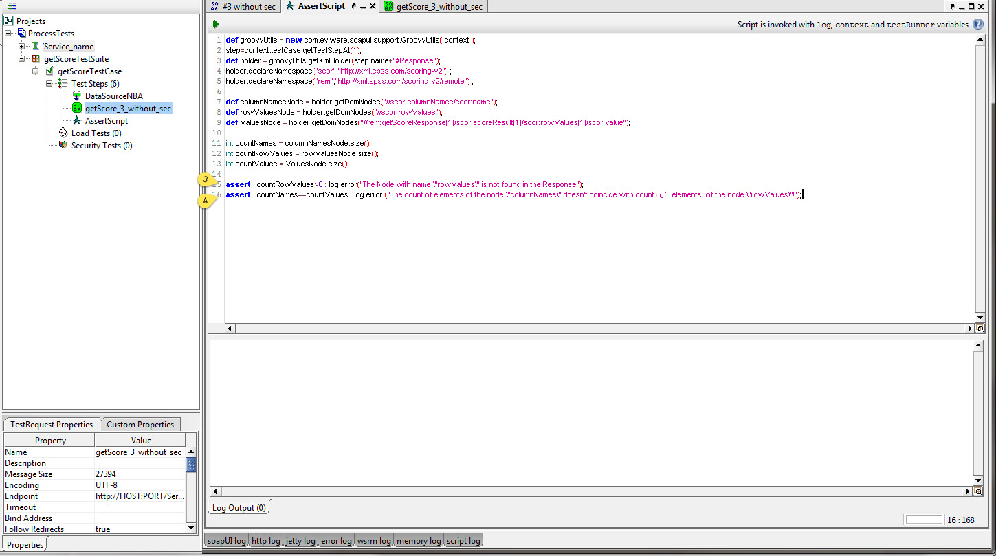Select the getScoreTestCase checkmark icon
Viewport: 996px width, 556px height.
click(x=50, y=71)
